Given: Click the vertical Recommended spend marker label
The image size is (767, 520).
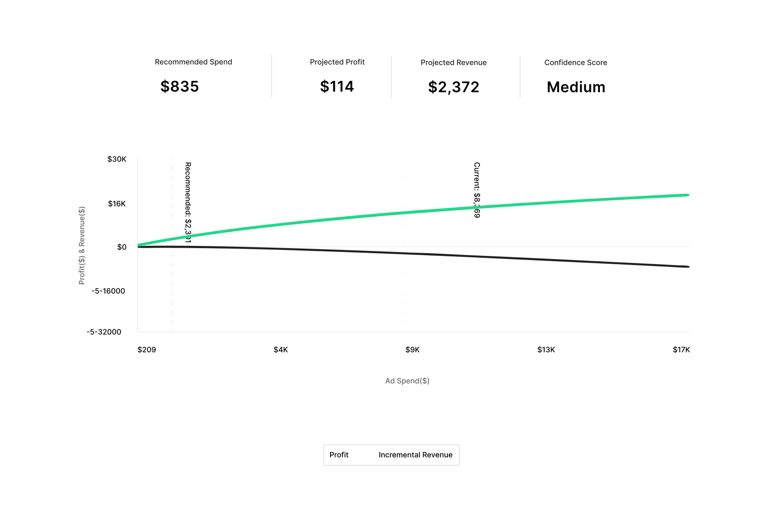Looking at the screenshot, I should pyautogui.click(x=188, y=202).
